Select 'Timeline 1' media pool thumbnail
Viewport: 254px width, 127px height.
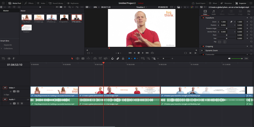point(27,27)
